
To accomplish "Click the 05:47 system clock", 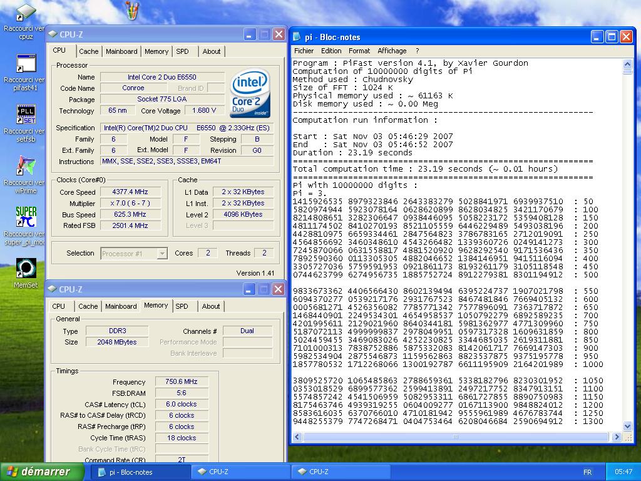I will pyautogui.click(x=623, y=472).
